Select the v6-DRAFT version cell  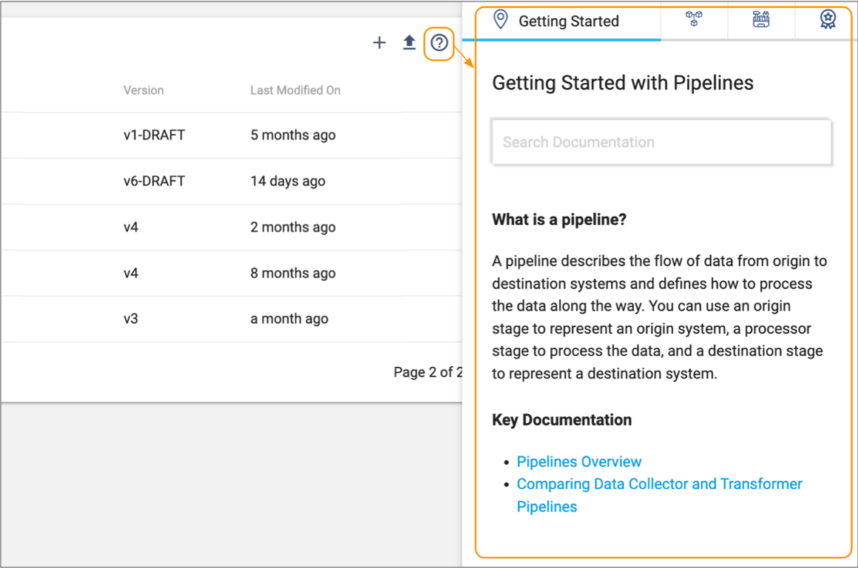[155, 181]
